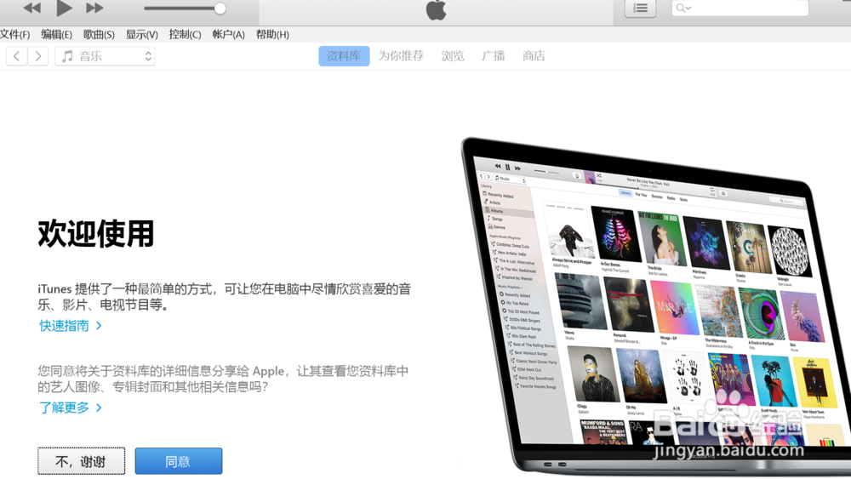Open the 歌曲(S) menu

(99, 35)
